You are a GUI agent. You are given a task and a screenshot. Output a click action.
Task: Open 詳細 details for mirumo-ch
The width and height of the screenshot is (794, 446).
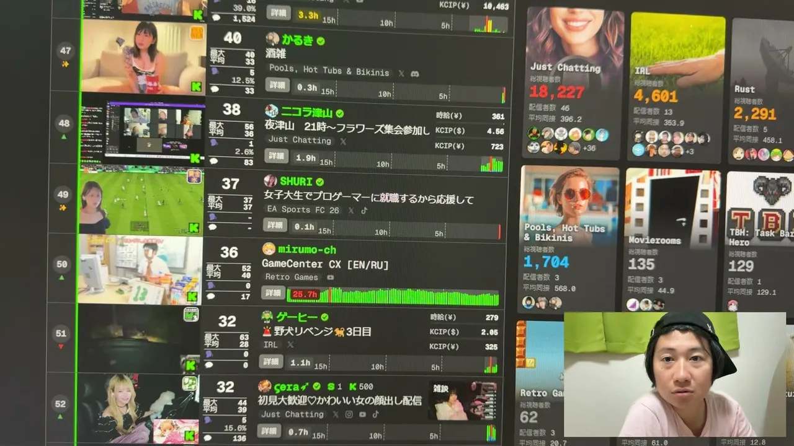point(274,293)
